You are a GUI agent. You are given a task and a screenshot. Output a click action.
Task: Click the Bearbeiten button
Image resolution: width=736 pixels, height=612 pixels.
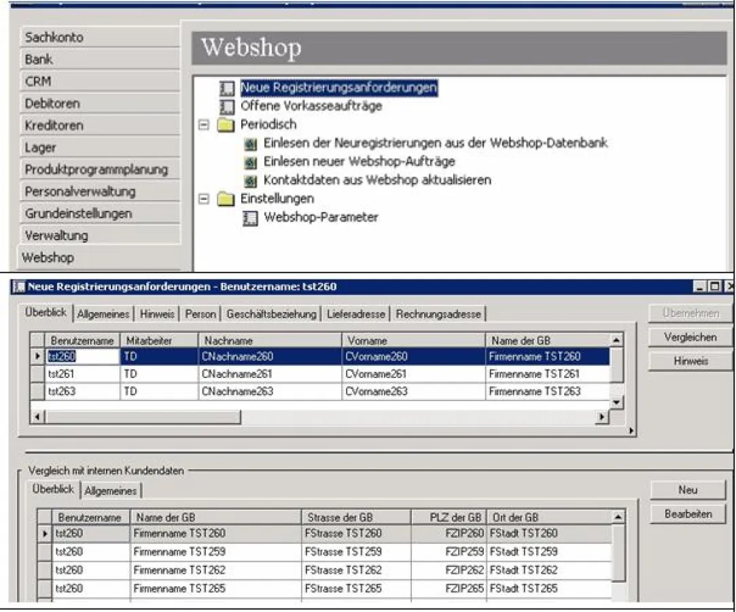coord(688,514)
